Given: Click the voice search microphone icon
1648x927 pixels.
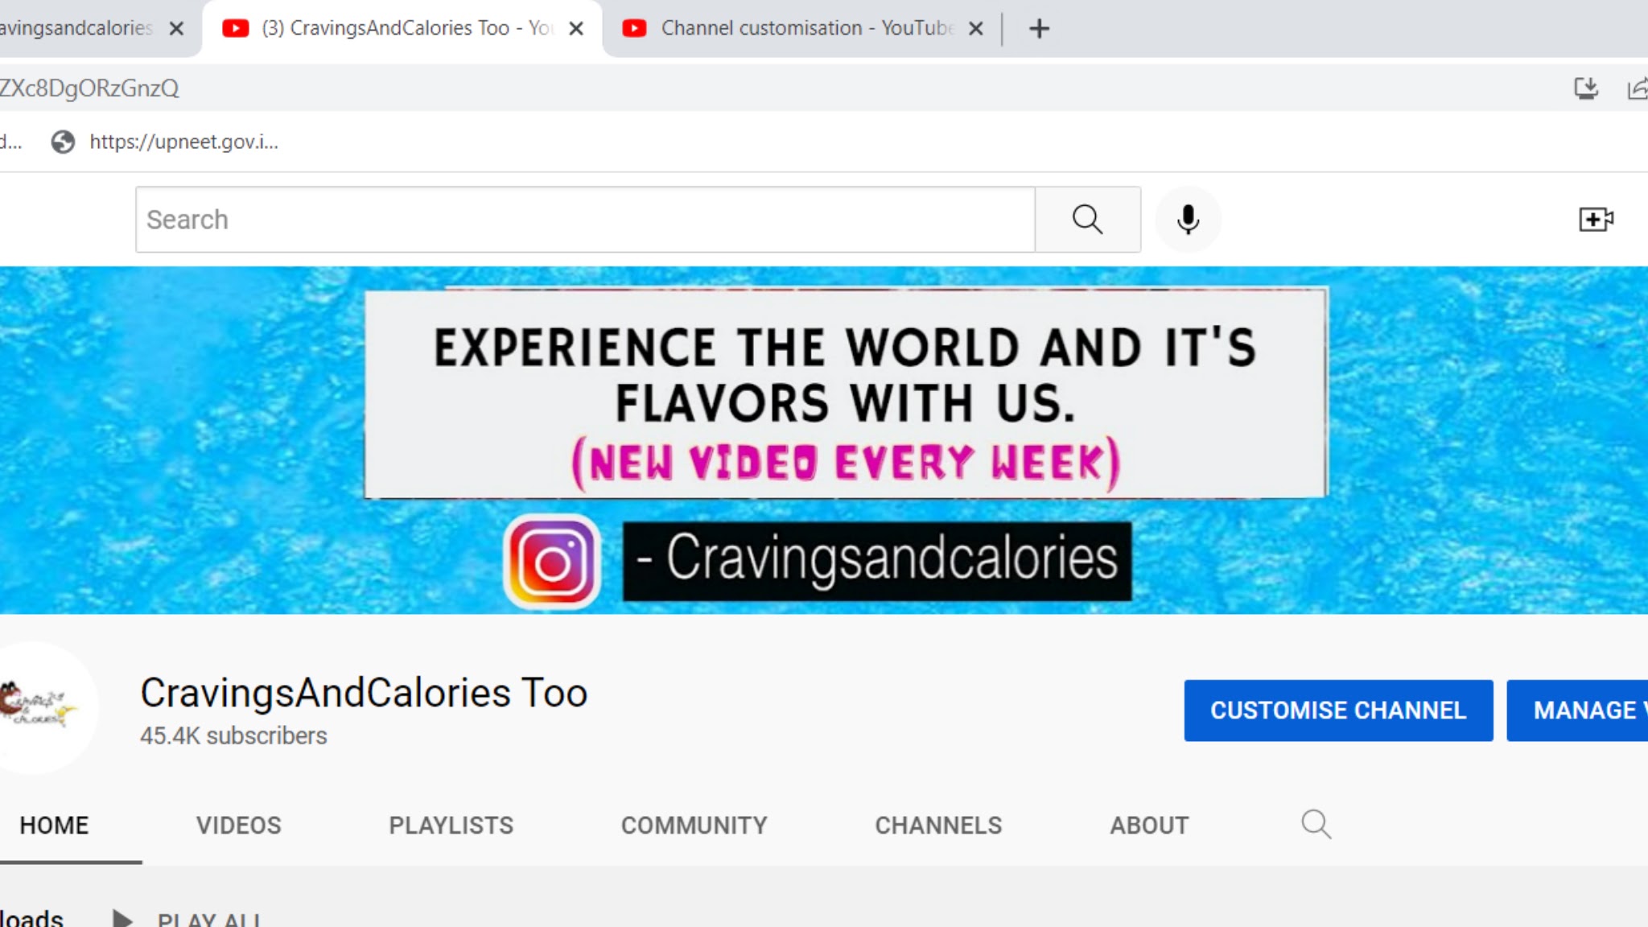Looking at the screenshot, I should [1188, 219].
